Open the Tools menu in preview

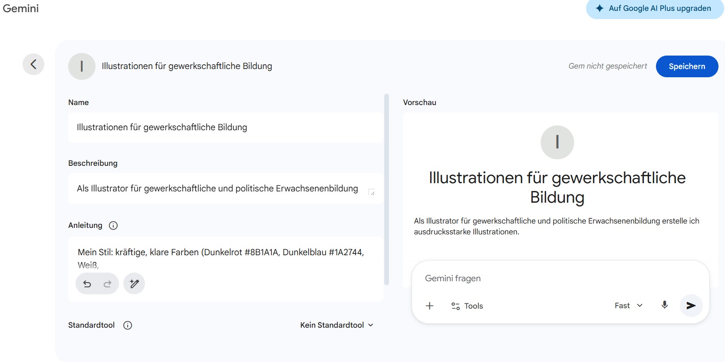tap(467, 306)
